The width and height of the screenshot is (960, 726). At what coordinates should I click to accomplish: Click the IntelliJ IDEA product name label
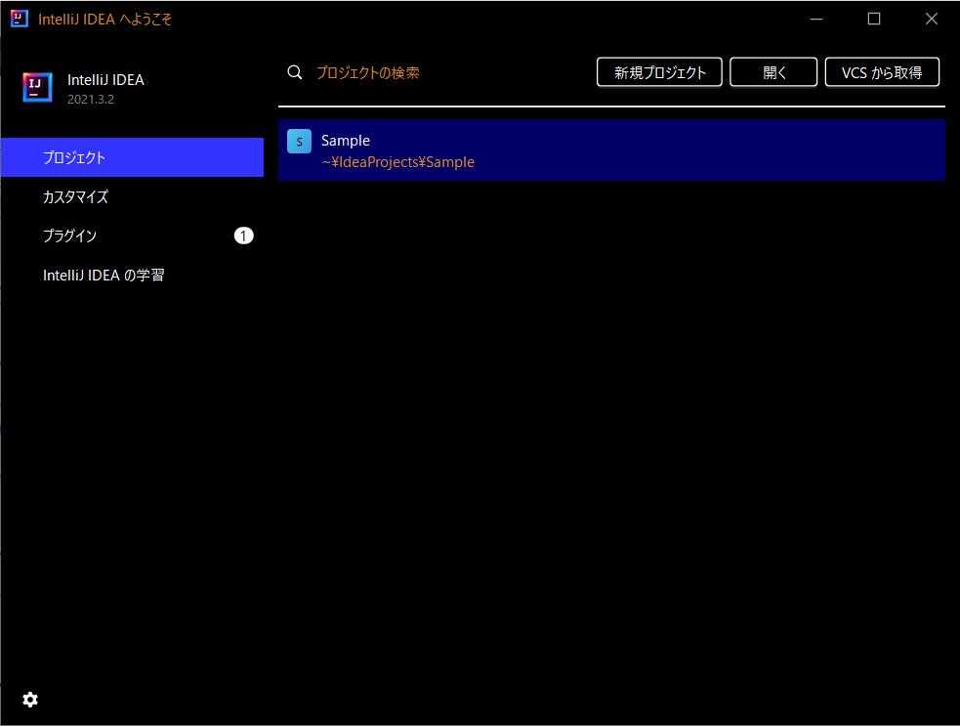[105, 80]
